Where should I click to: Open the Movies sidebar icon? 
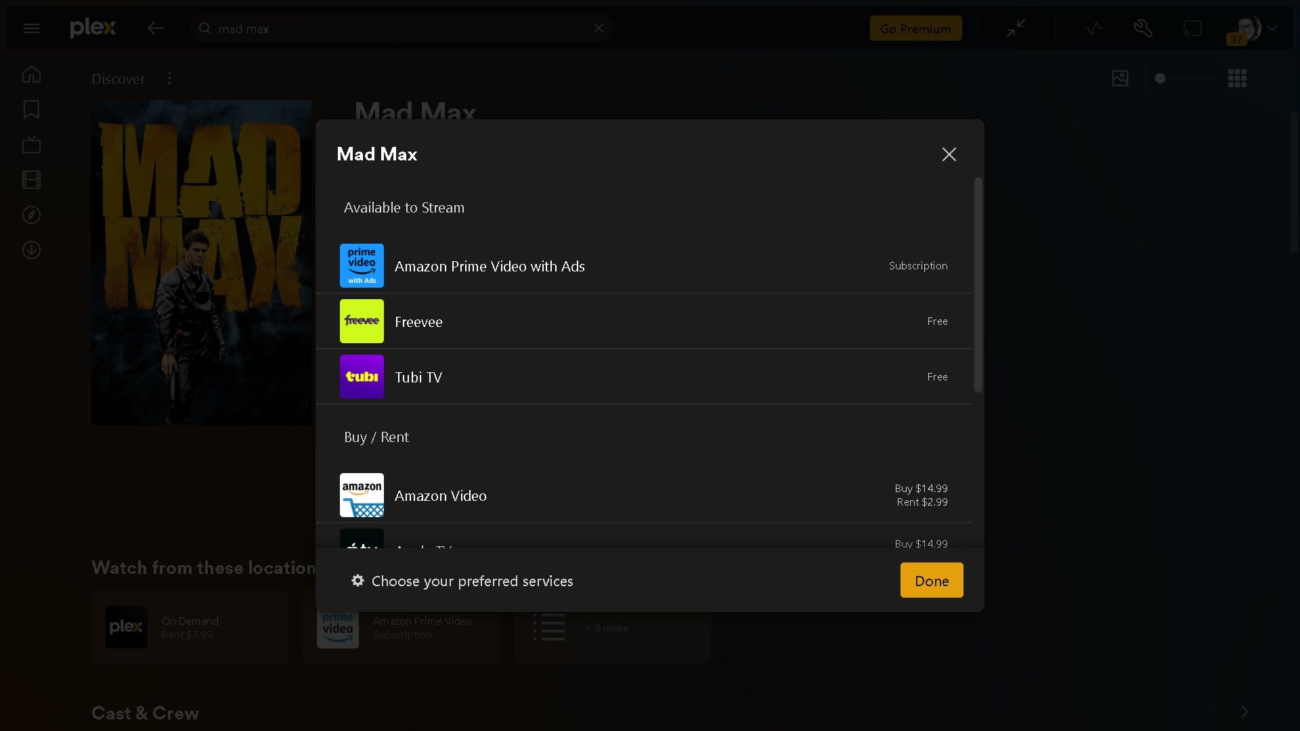pyautogui.click(x=31, y=179)
